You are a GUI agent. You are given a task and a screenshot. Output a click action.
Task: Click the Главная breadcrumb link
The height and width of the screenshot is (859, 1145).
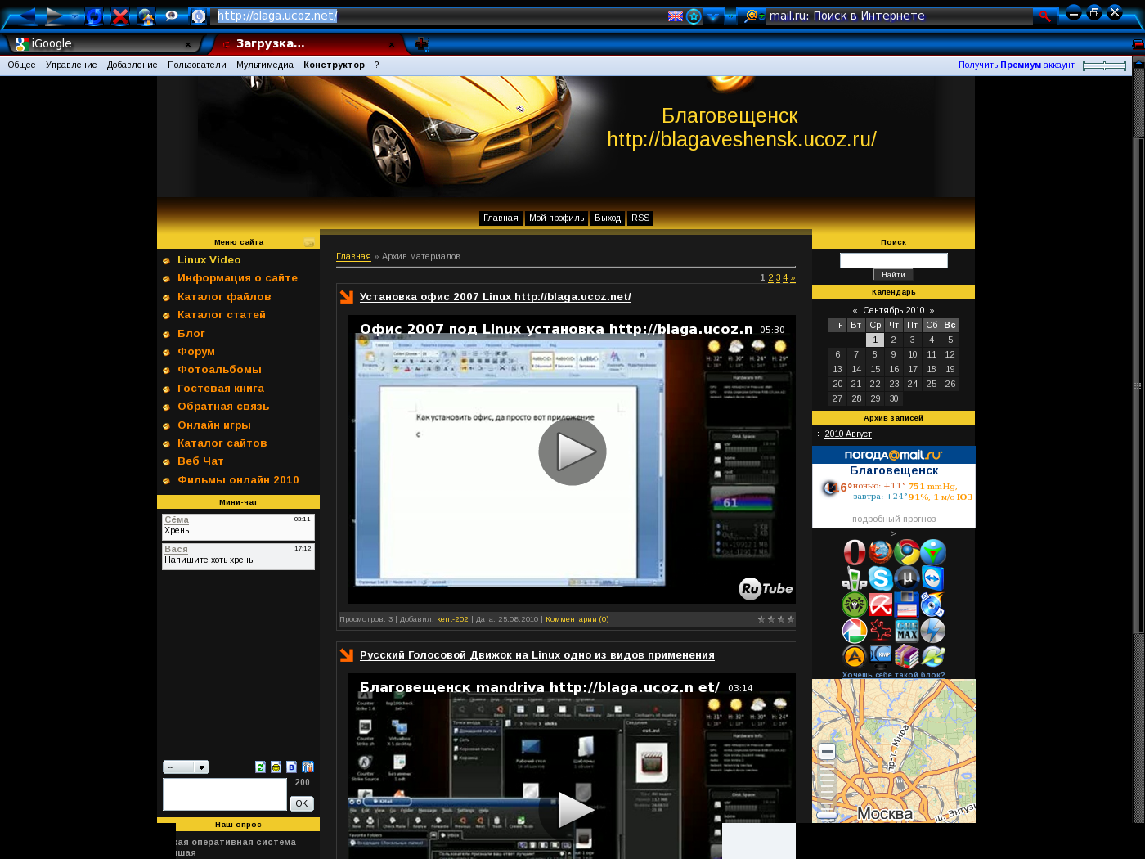pos(353,257)
